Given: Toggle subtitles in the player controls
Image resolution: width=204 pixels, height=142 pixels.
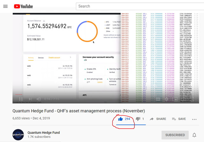Looking at the screenshot, I should click(158, 99).
